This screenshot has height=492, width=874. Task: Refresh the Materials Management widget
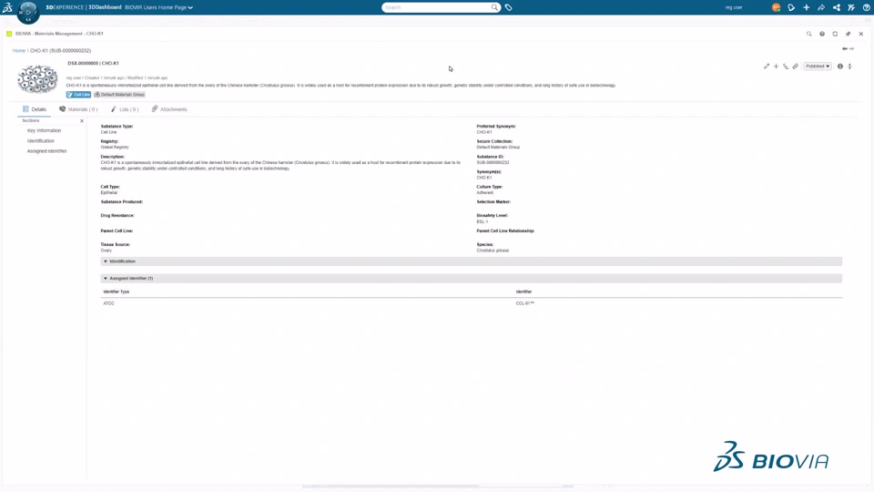[x=835, y=34]
